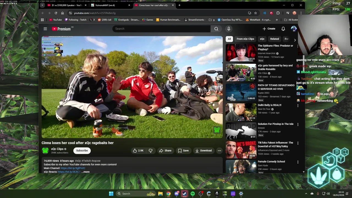The width and height of the screenshot is (352, 198).
Task: Open Chrome apps grid in bookmarks bar
Action: (x=42, y=20)
